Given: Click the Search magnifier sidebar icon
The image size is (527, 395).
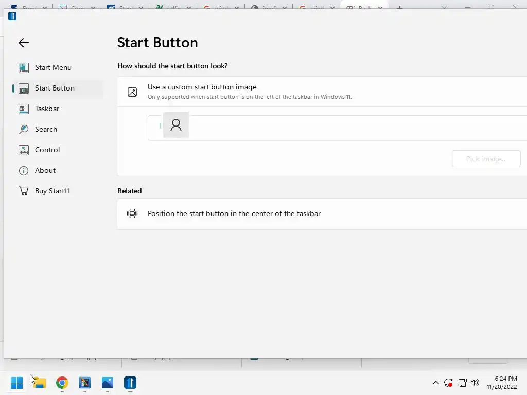Looking at the screenshot, I should [24, 129].
